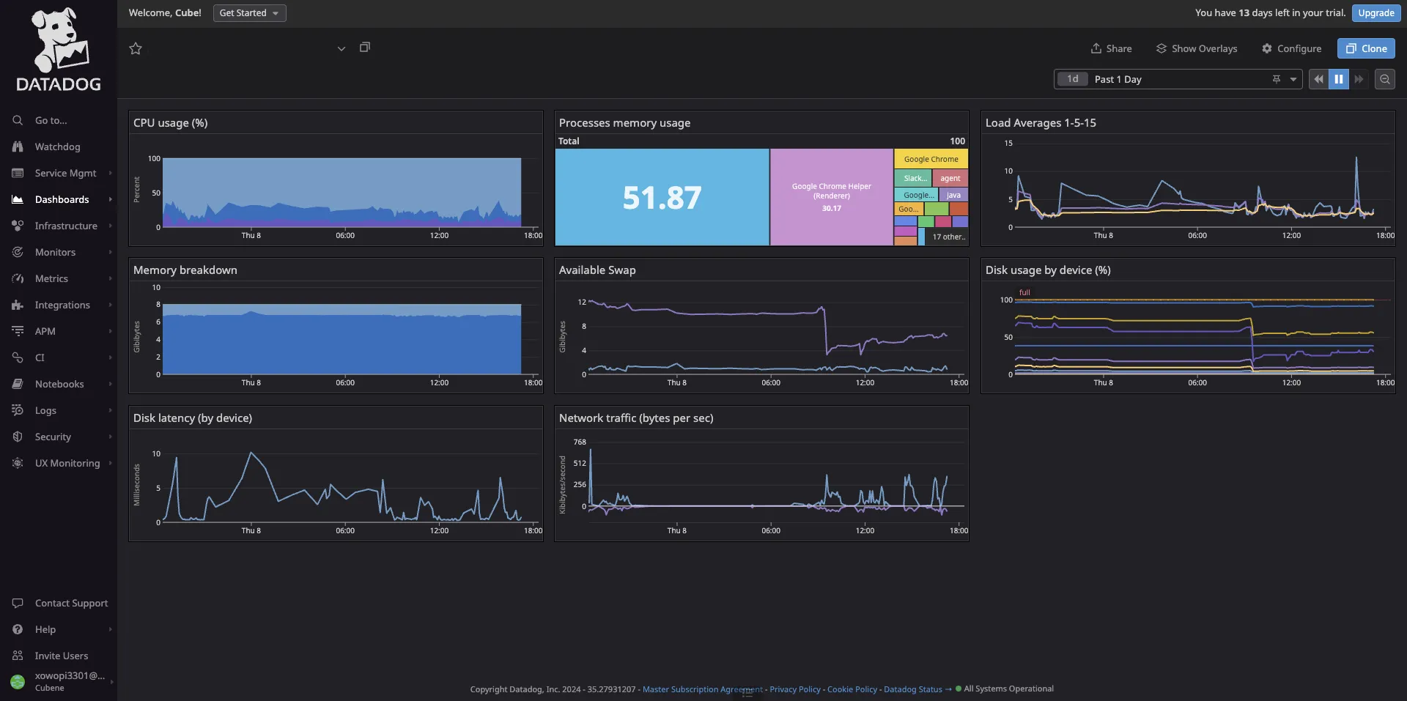This screenshot has width=1407, height=701.
Task: Toggle Show Overlays on the dashboard
Action: coord(1197,48)
